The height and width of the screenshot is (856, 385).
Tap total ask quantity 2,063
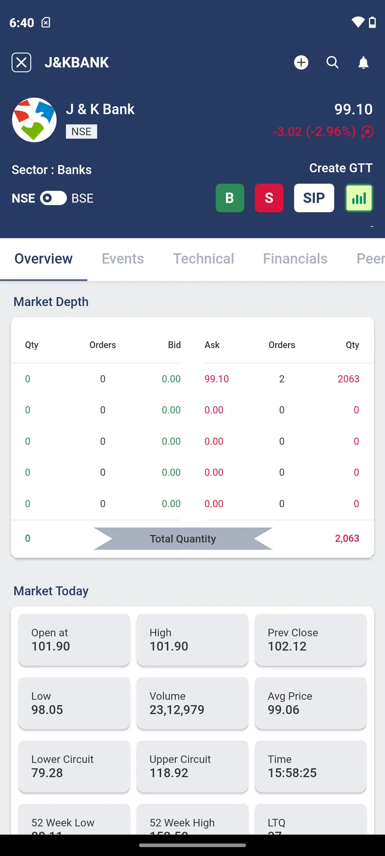coord(347,538)
